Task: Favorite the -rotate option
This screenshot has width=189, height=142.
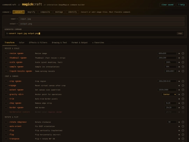Action: point(179,122)
